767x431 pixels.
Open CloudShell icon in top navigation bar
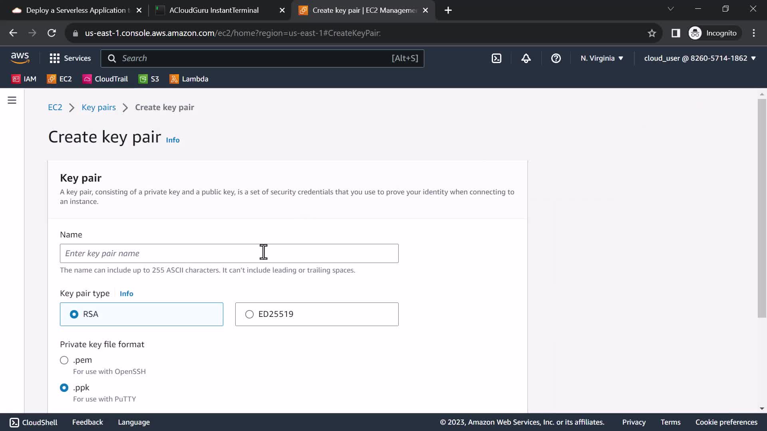coord(496,58)
